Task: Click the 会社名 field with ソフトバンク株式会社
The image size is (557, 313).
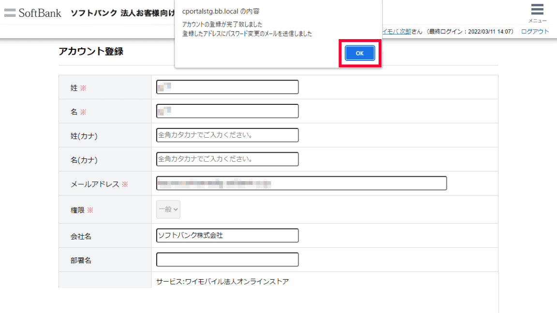Action: tap(227, 235)
